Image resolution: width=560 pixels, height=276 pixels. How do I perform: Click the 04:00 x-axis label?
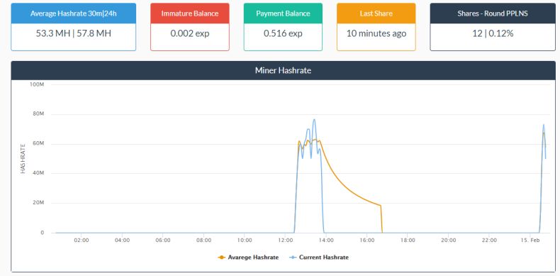click(122, 241)
